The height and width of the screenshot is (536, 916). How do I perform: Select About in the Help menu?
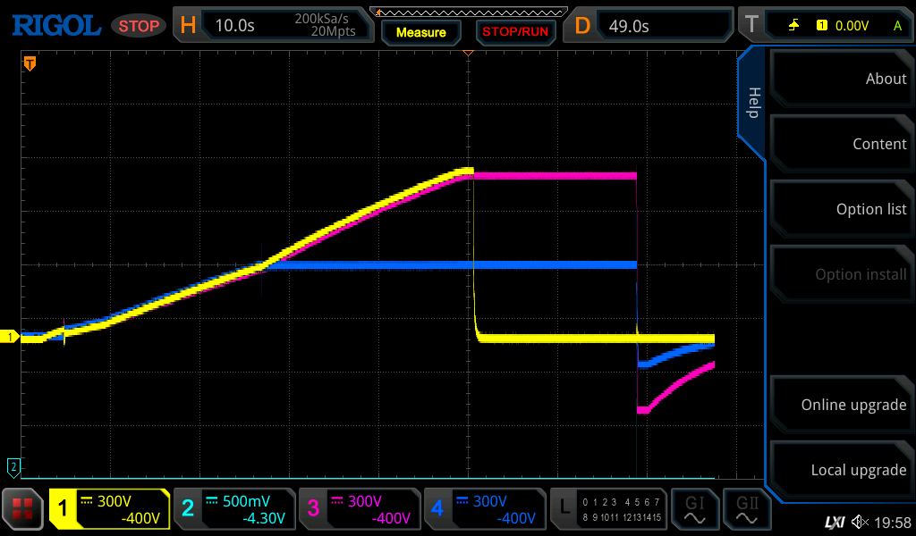841,79
